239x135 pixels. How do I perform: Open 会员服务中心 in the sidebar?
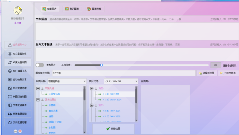(x=18, y=45)
